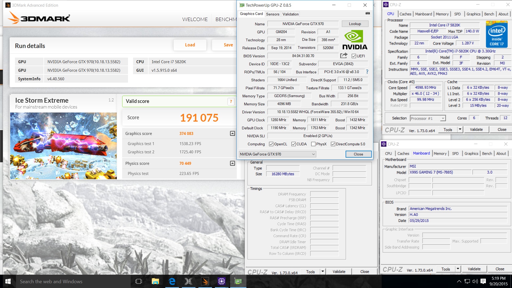
Task: Click the 3DMark logo
Action: tap(39, 18)
